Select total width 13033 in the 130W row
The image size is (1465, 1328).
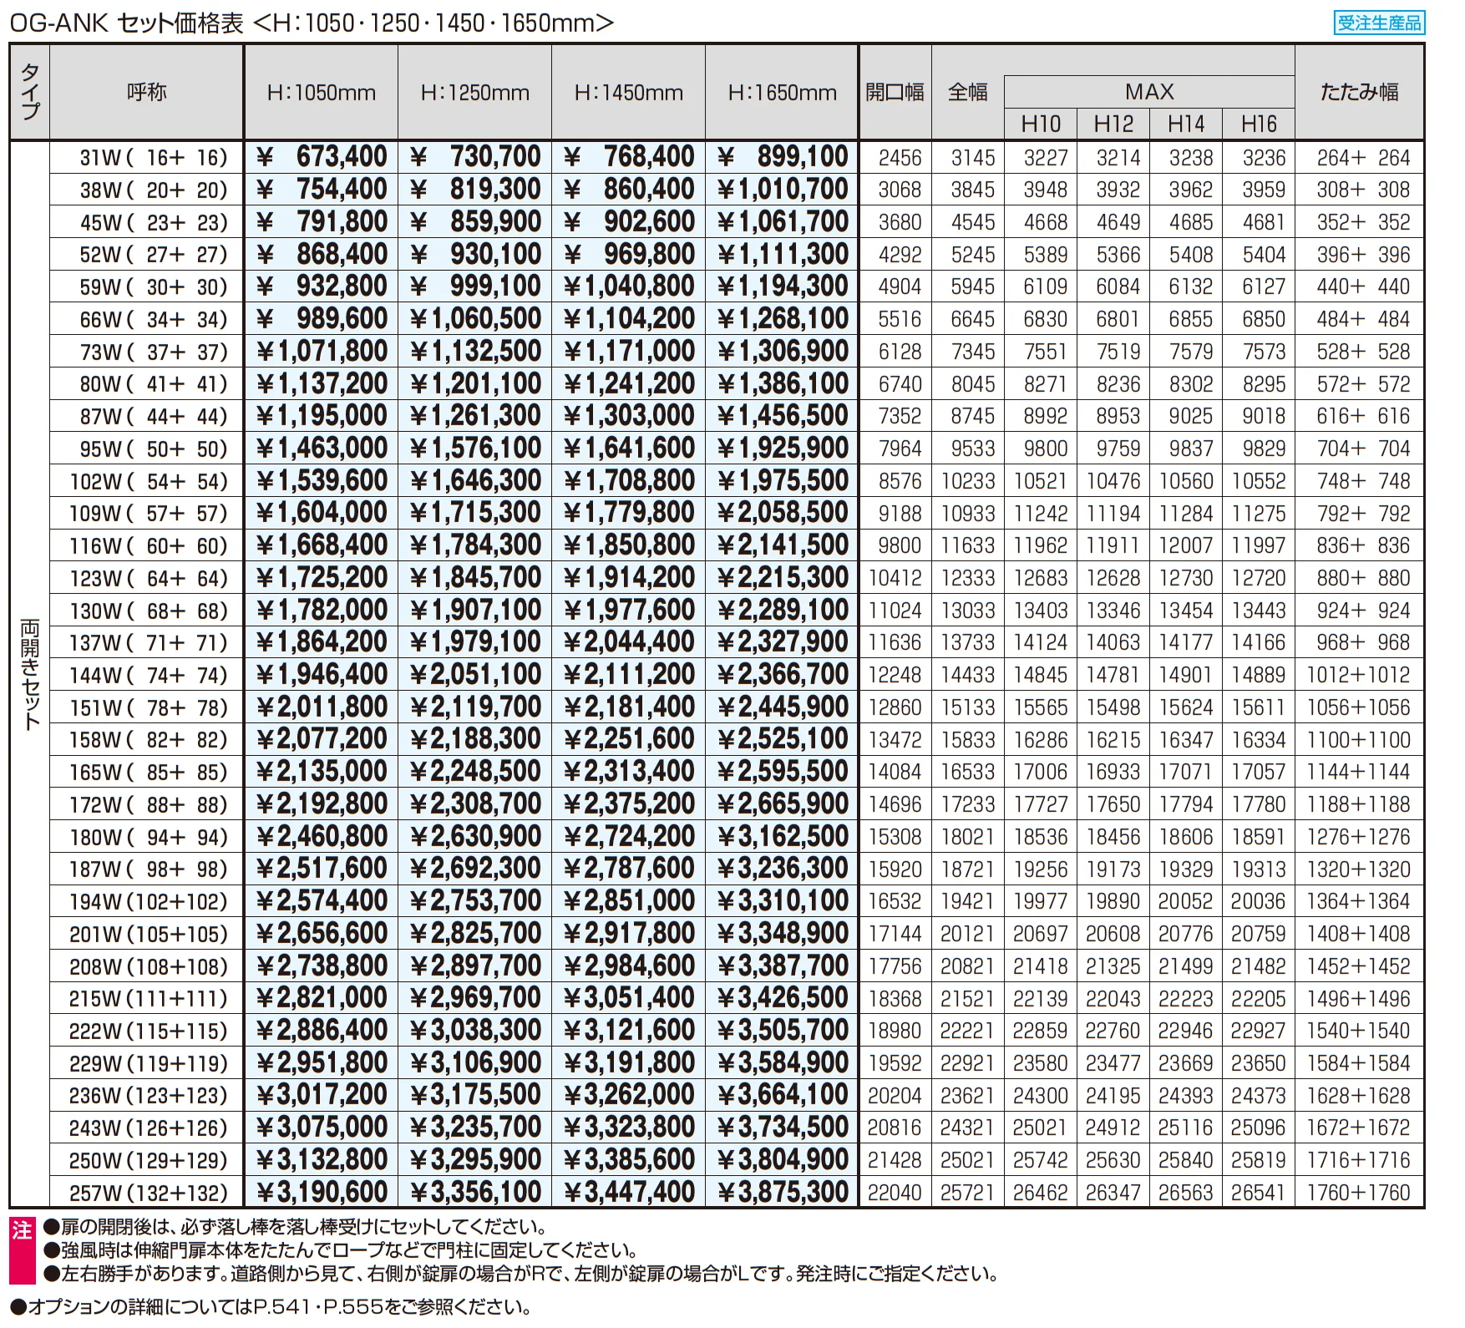(x=968, y=611)
